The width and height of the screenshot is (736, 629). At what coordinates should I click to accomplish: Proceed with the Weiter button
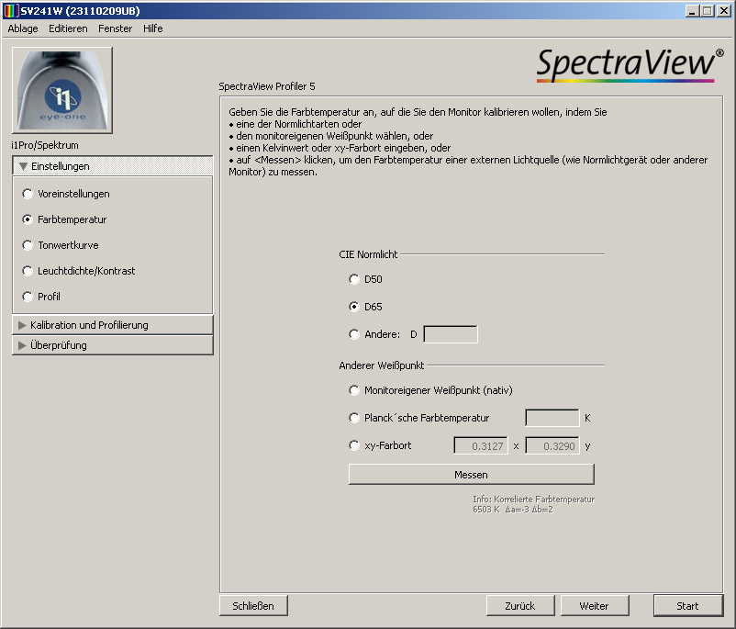[x=595, y=606]
